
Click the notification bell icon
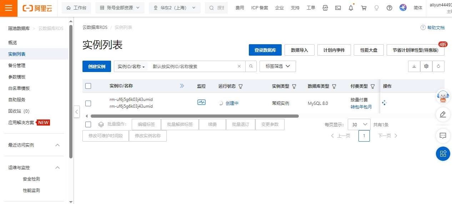pos(351,8)
